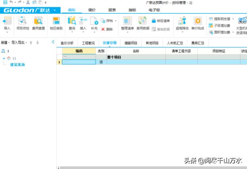Undo the last action
The width and height of the screenshot is (247, 169).
click(11, 2)
